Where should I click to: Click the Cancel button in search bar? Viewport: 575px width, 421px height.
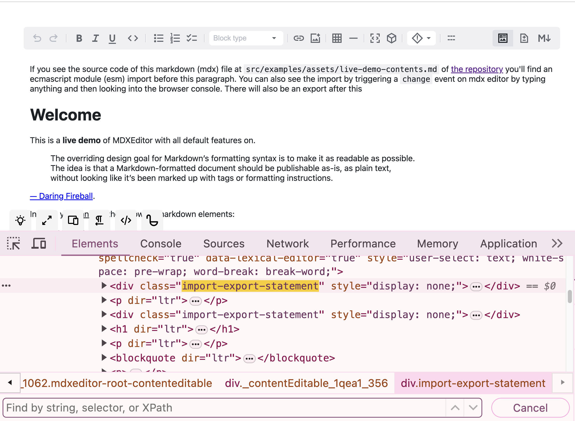(530, 408)
